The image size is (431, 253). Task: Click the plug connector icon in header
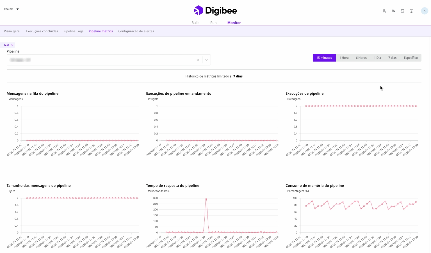pos(384,11)
